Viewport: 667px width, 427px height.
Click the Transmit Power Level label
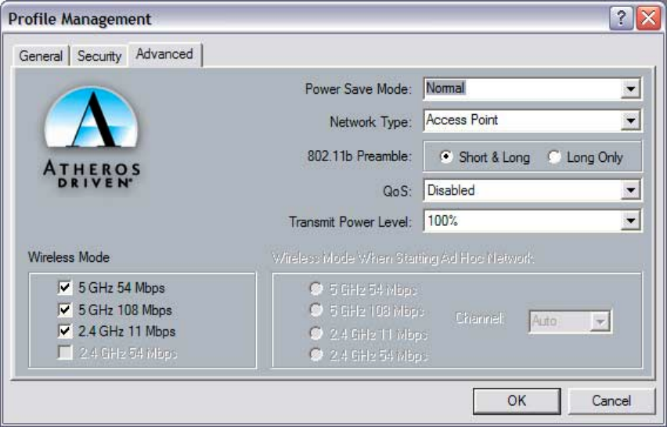(x=351, y=222)
